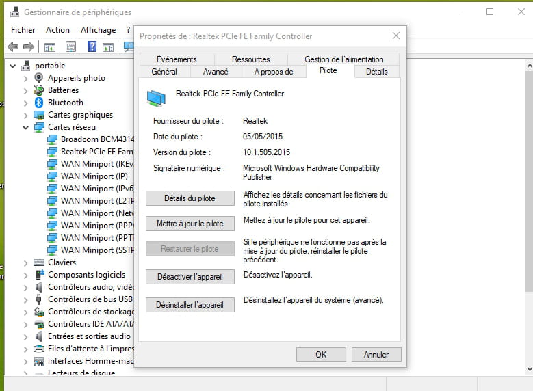Collapse the portable root node
The image size is (533, 391).
click(x=13, y=66)
